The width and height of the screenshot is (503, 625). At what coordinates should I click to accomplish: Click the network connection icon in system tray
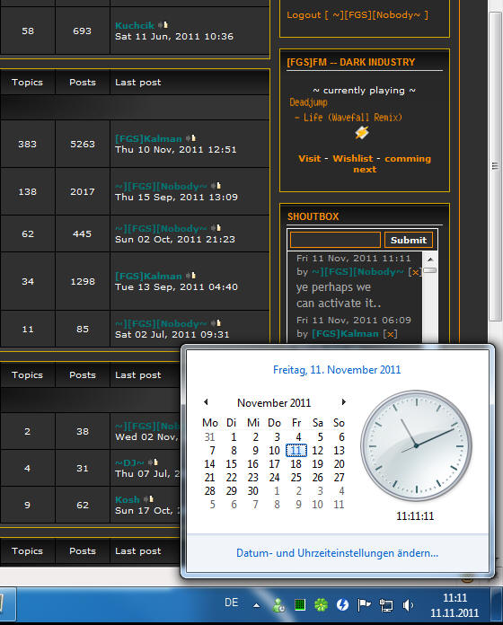(x=386, y=605)
